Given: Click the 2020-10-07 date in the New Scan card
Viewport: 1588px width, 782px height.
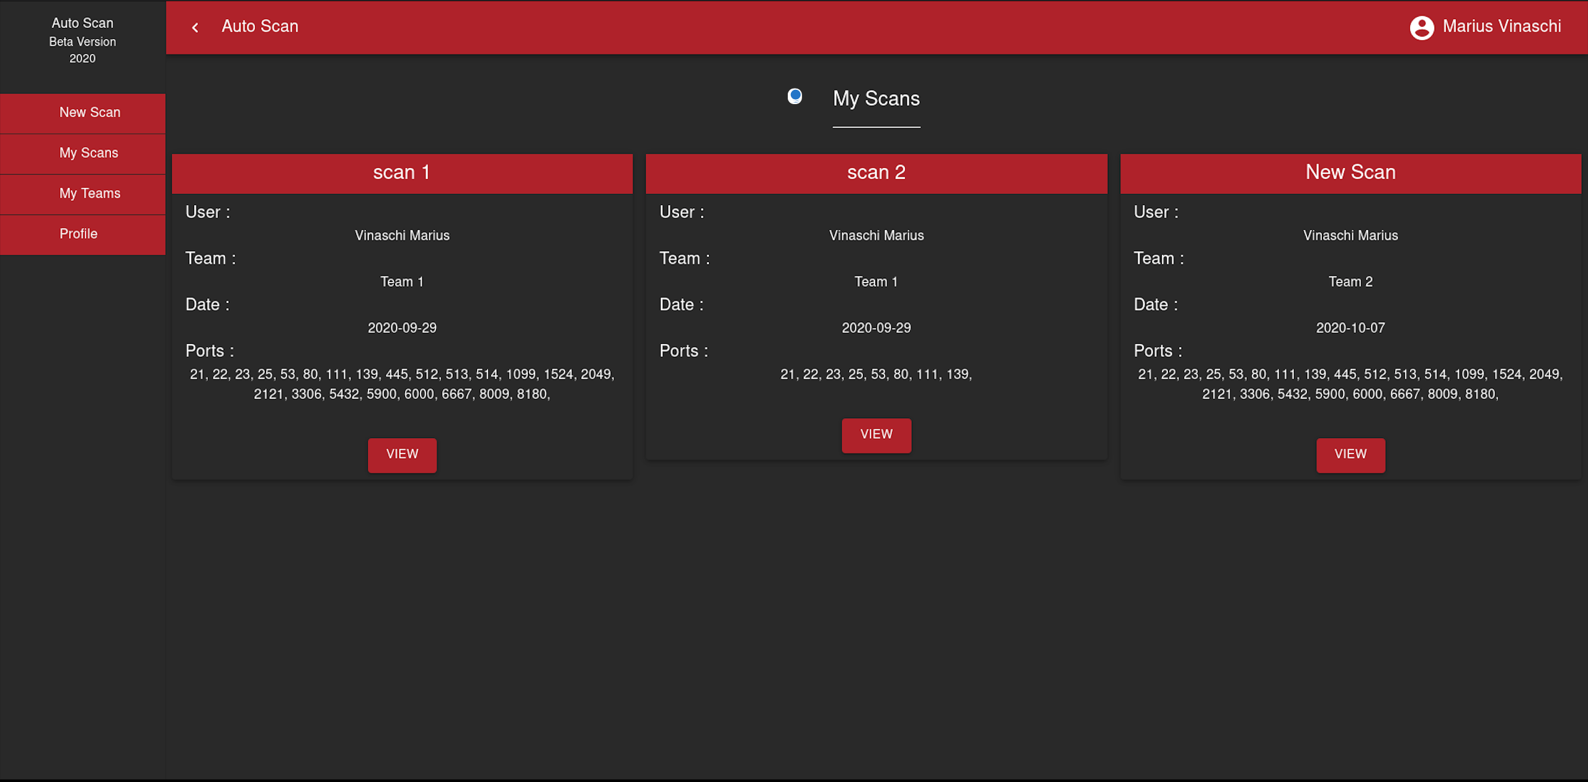Looking at the screenshot, I should pyautogui.click(x=1350, y=328).
